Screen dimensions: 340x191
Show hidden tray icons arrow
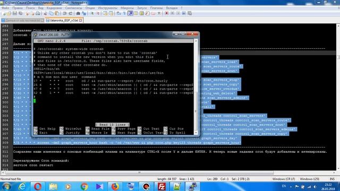coord(291,186)
